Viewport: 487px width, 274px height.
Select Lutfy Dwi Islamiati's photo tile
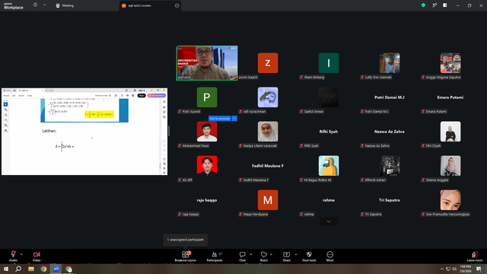click(390, 63)
